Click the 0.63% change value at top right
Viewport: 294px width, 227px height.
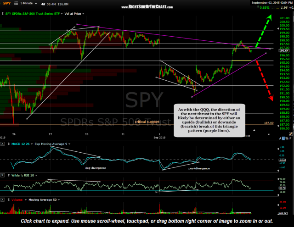click(265, 8)
